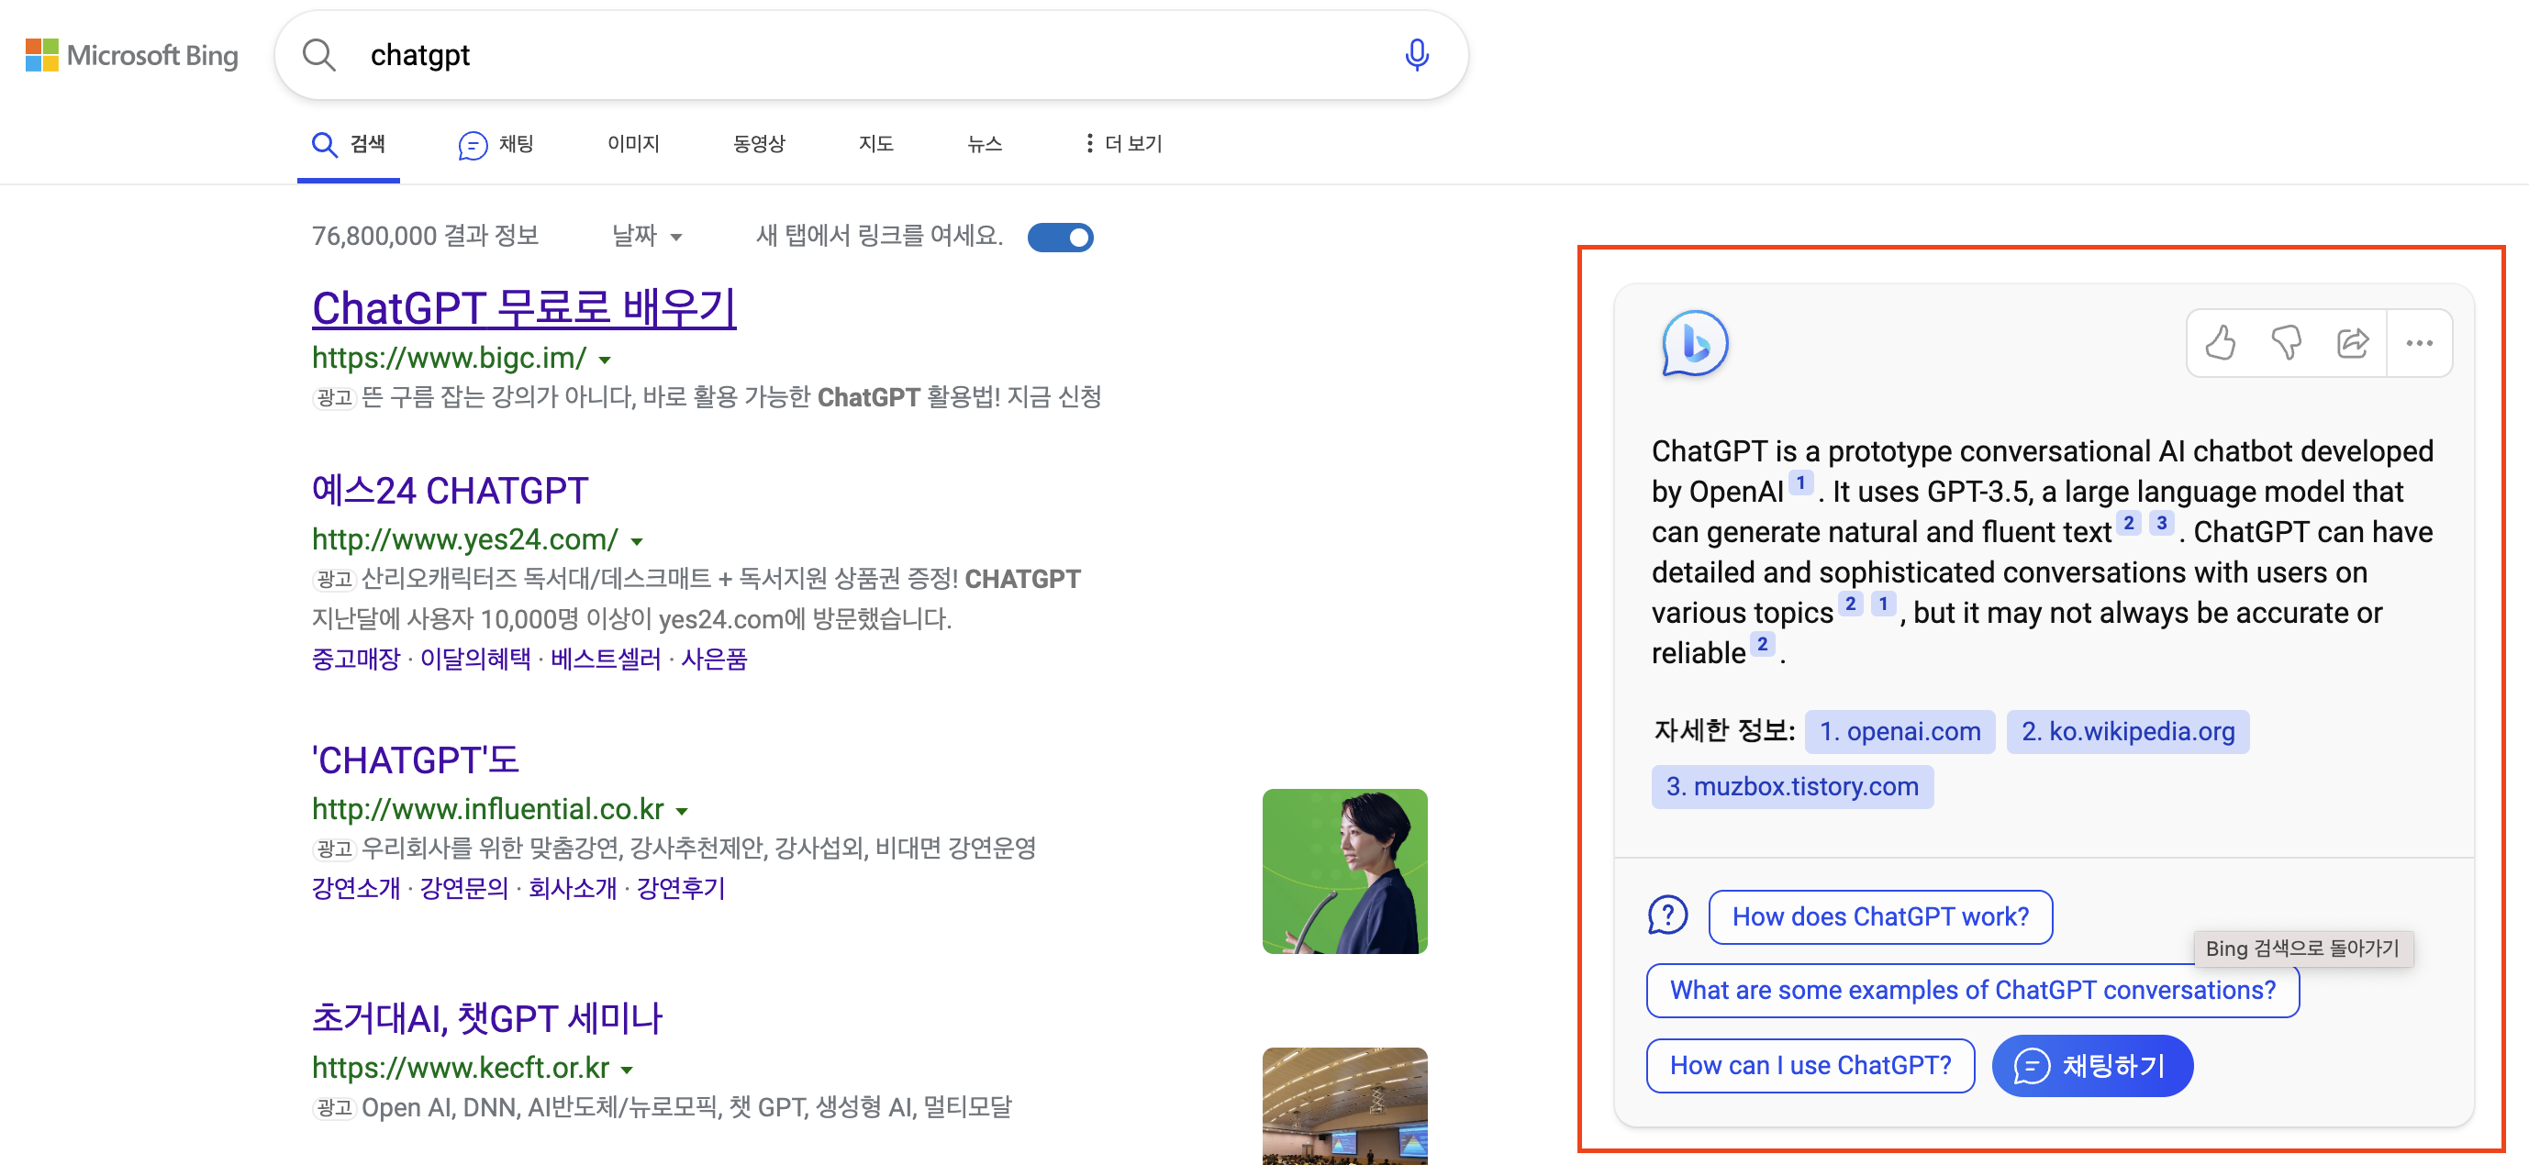Open source chip '1. openai.com'
This screenshot has width=2529, height=1165.
[1900, 731]
